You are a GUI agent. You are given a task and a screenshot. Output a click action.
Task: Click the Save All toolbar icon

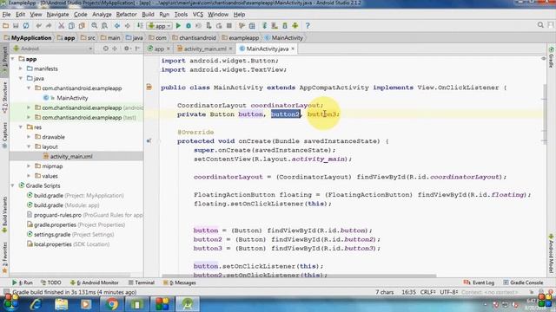16,25
